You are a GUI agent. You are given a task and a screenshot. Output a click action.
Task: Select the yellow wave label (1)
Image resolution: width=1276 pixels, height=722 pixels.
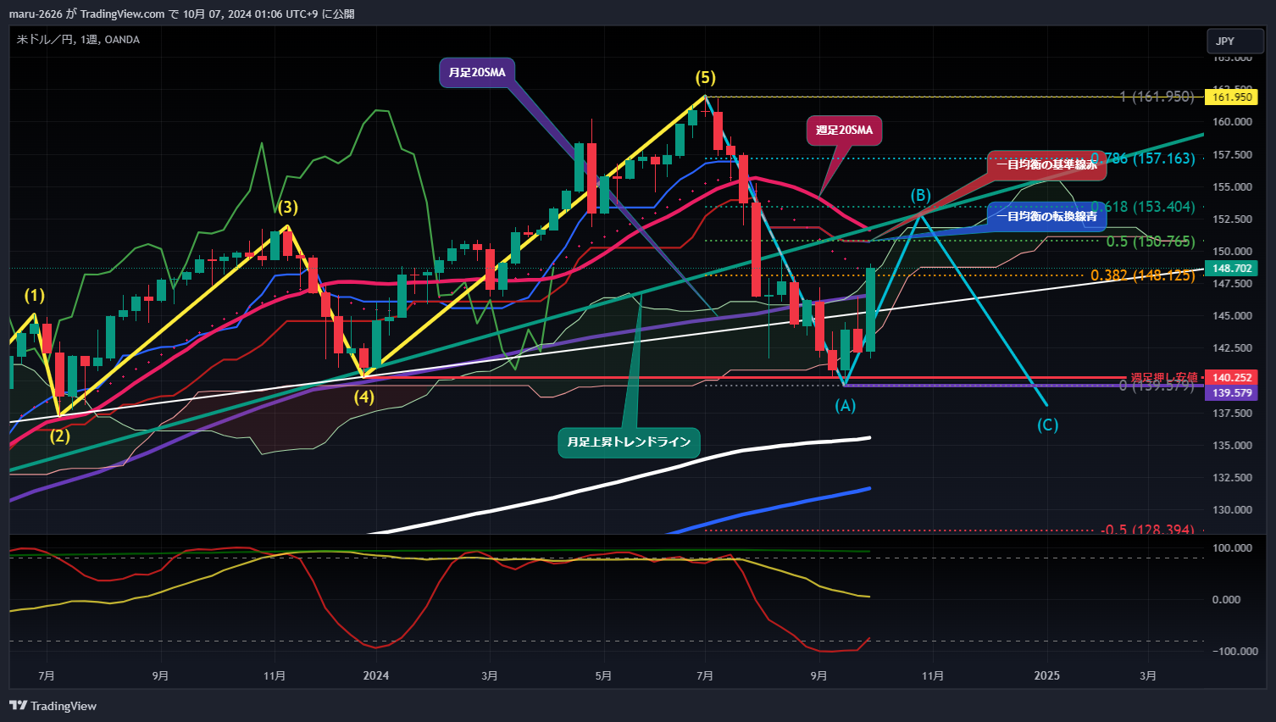pos(34,296)
